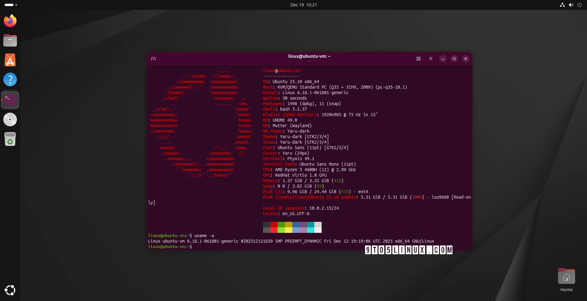Toggle the workspace indicator pill
This screenshot has height=301, width=587.
pyautogui.click(x=9, y=5)
